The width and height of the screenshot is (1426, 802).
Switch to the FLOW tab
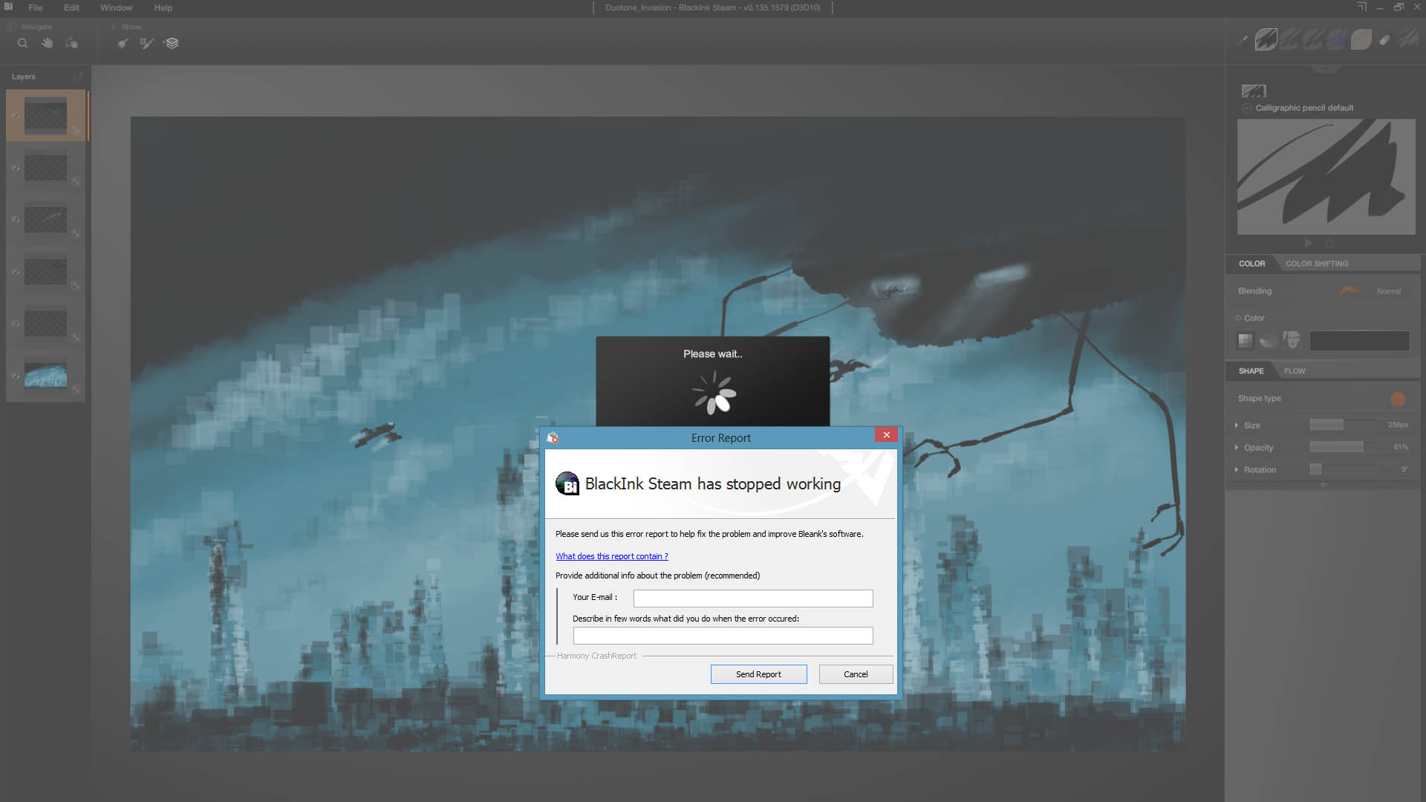pos(1295,371)
